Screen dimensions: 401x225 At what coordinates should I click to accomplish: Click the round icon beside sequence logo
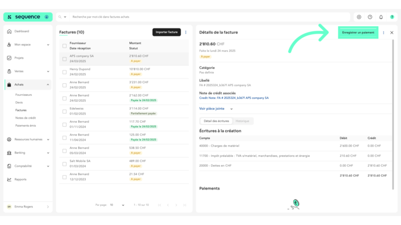47,17
